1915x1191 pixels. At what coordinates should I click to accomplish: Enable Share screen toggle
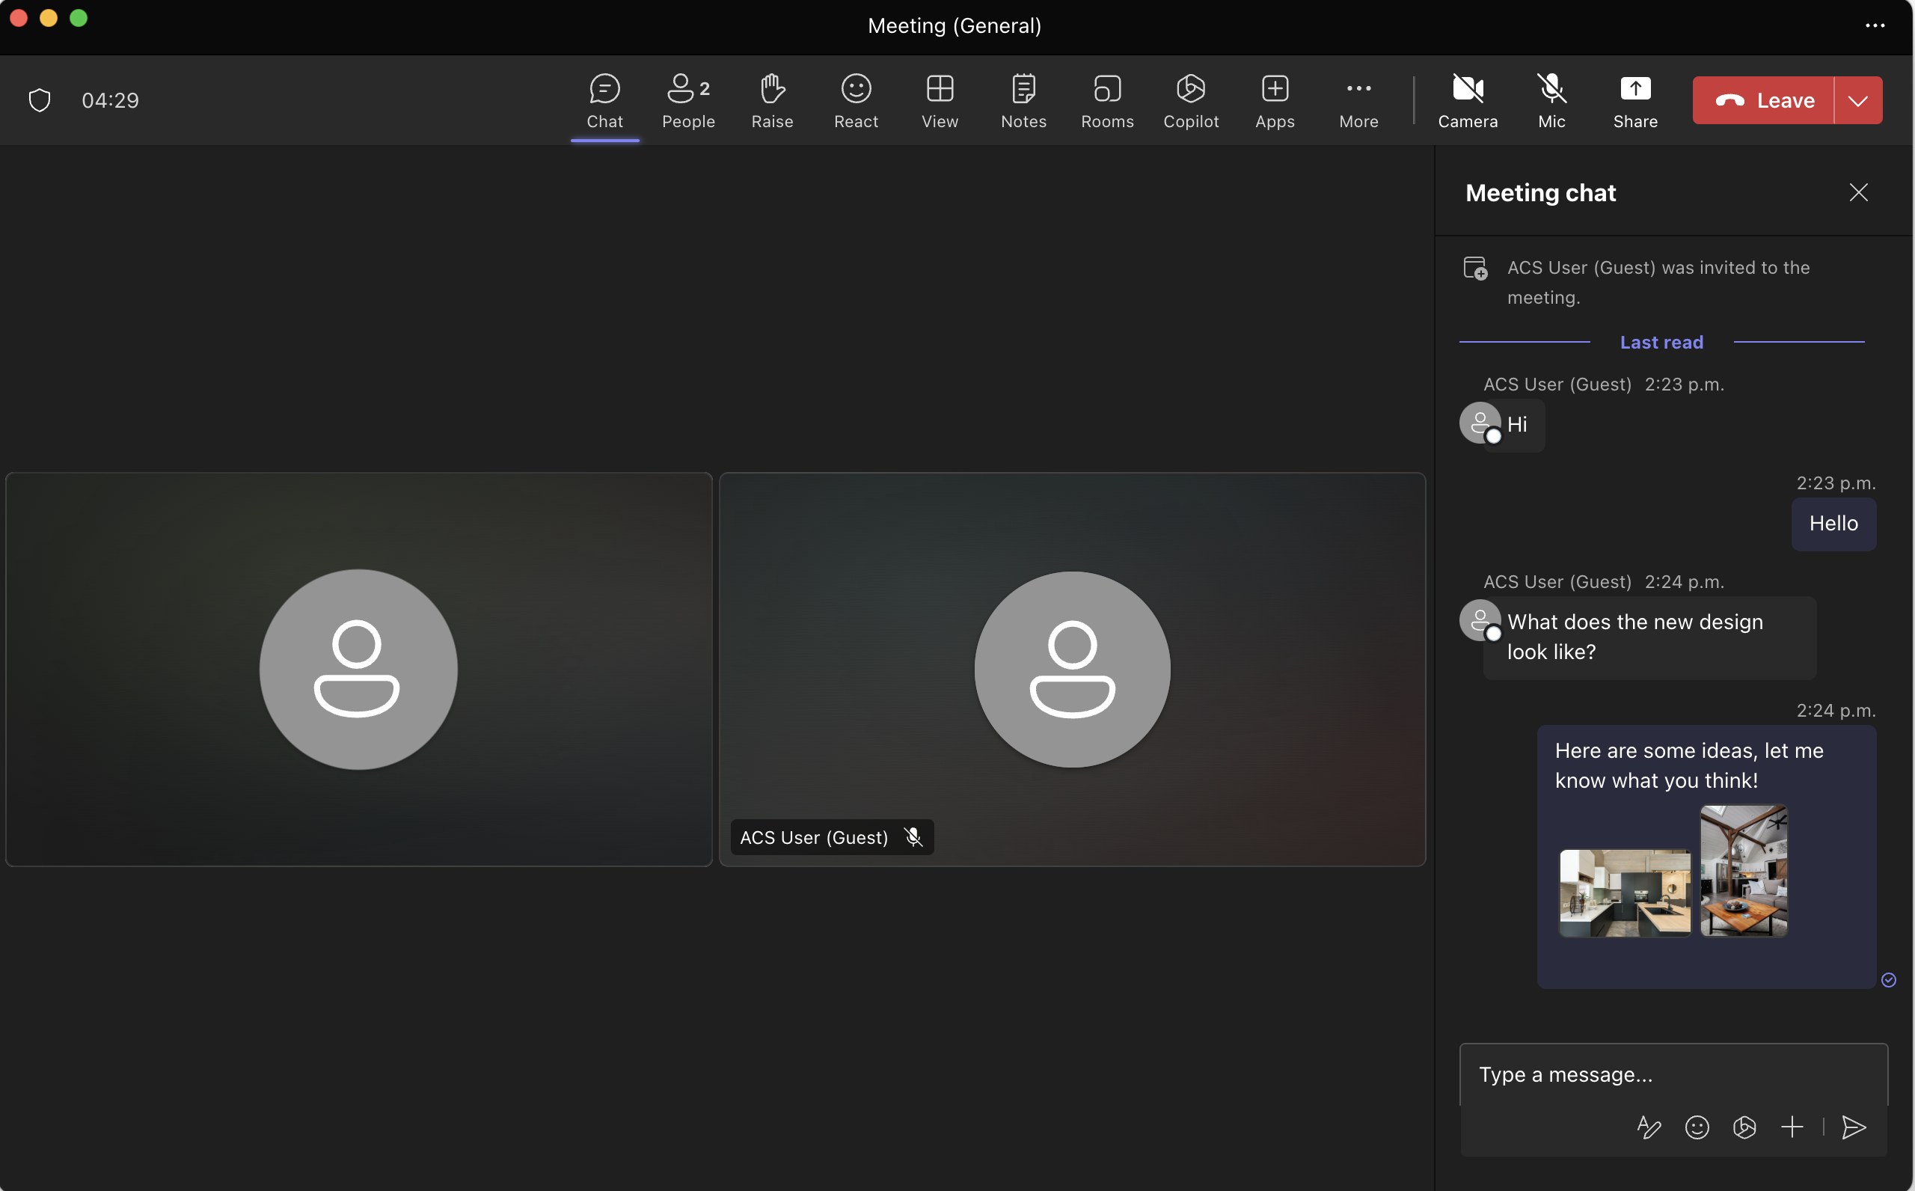[1635, 100]
